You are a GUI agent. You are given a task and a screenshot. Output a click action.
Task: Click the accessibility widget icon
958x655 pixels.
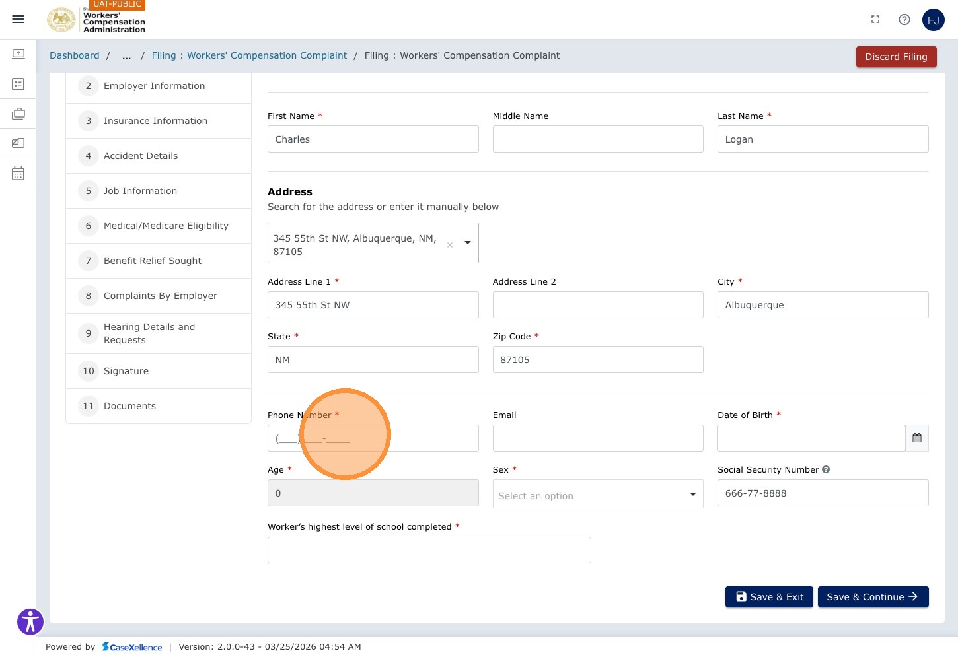(30, 622)
